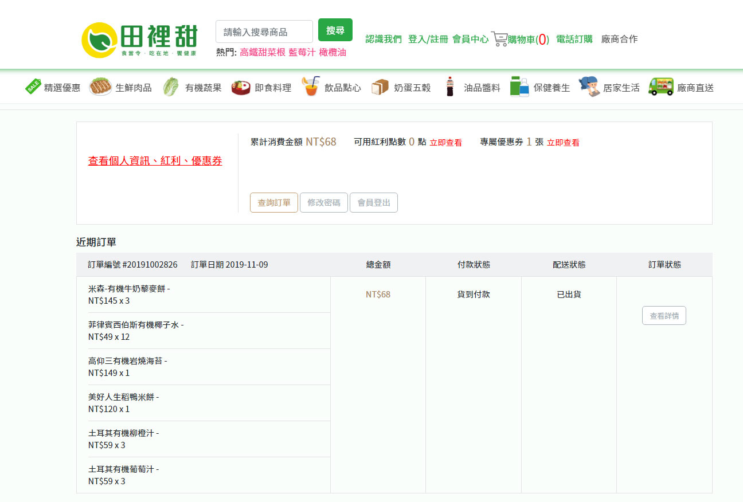Click the meat plate icon for 生鮮肉品
The image size is (743, 502).
[x=100, y=87]
